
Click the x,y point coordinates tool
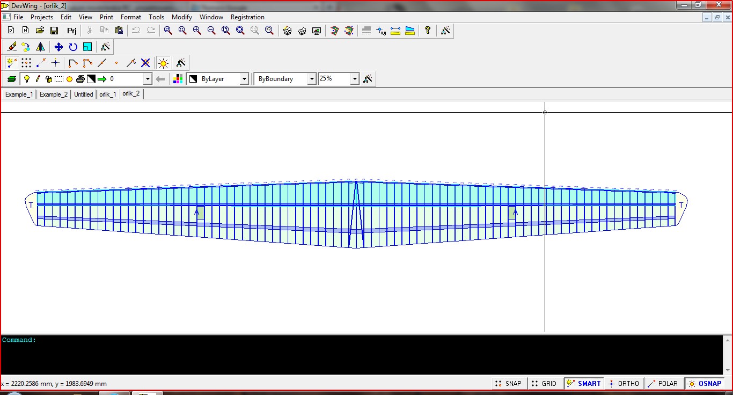381,31
